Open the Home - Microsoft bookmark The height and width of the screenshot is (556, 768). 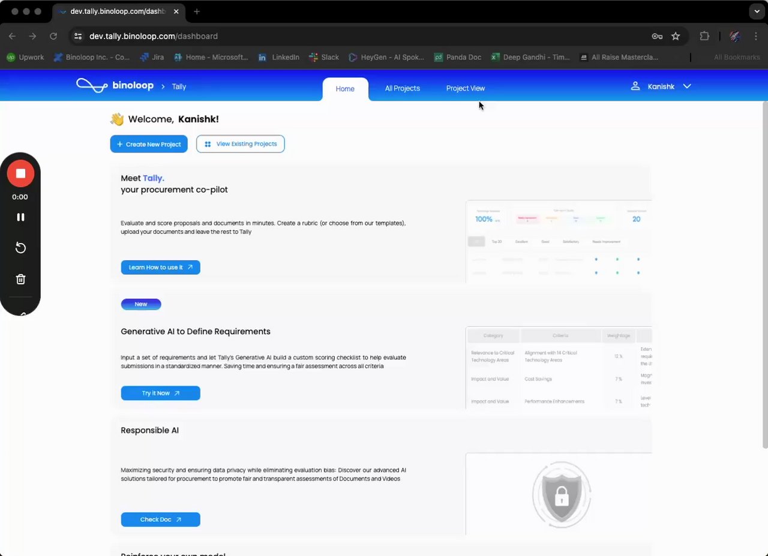(x=211, y=58)
